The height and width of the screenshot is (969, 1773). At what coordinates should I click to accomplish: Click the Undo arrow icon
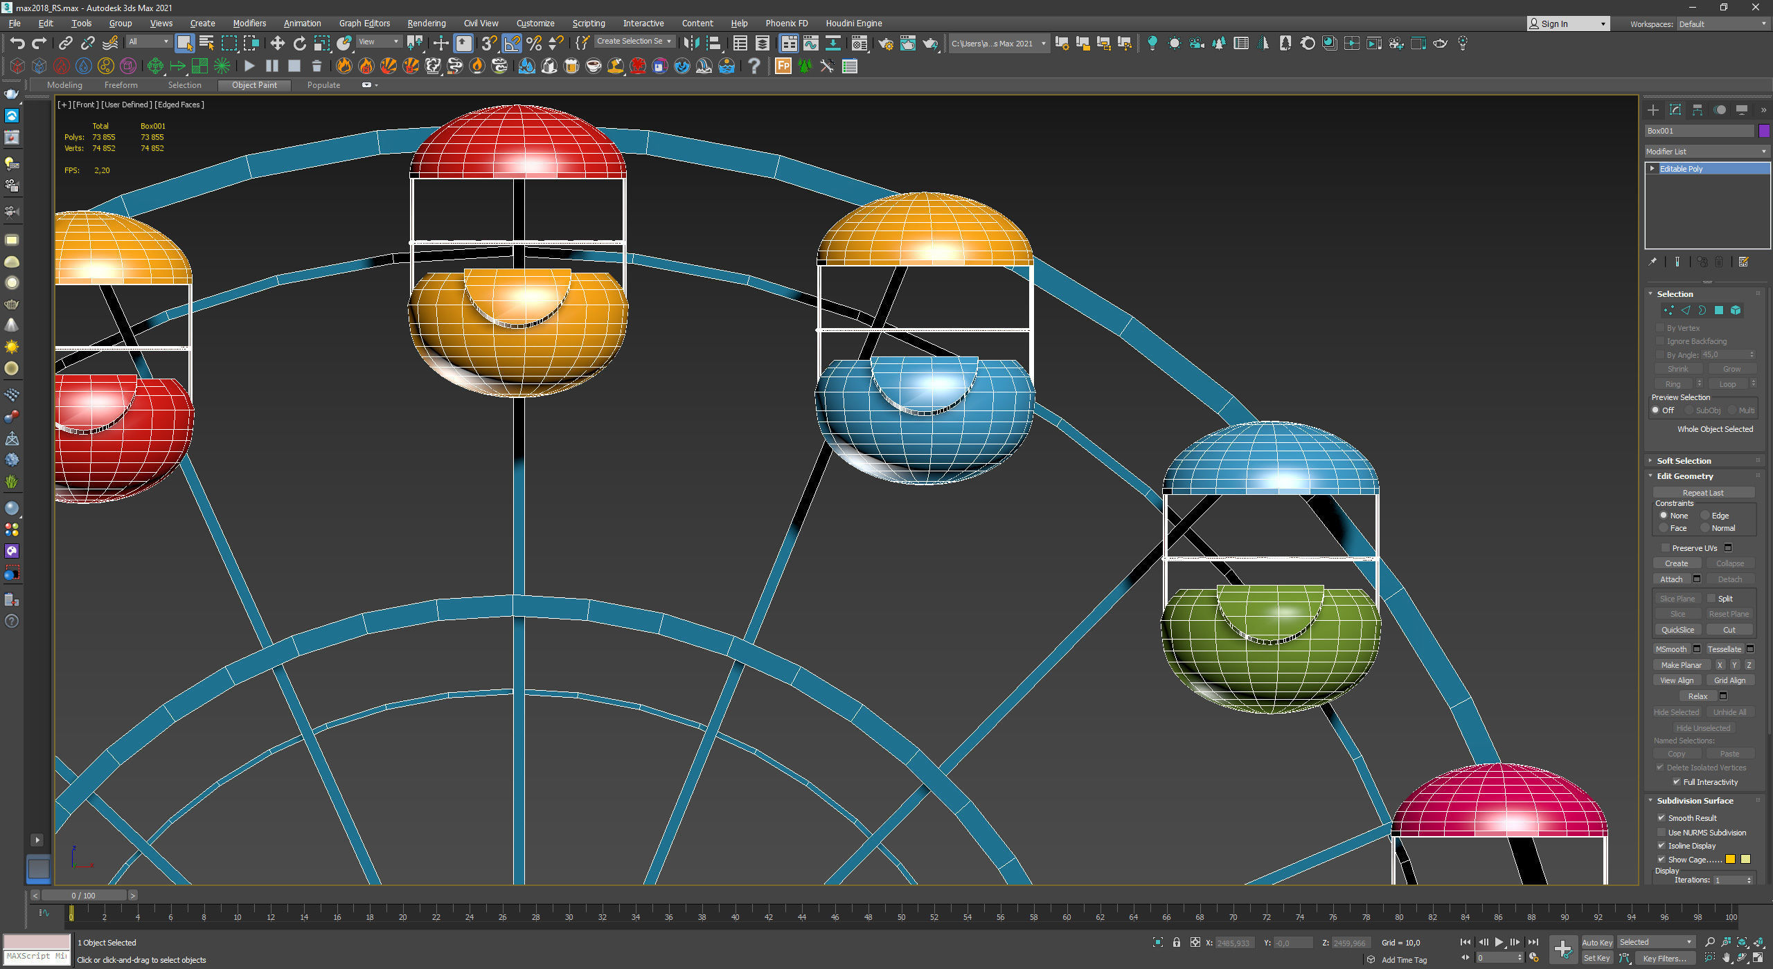pyautogui.click(x=17, y=43)
